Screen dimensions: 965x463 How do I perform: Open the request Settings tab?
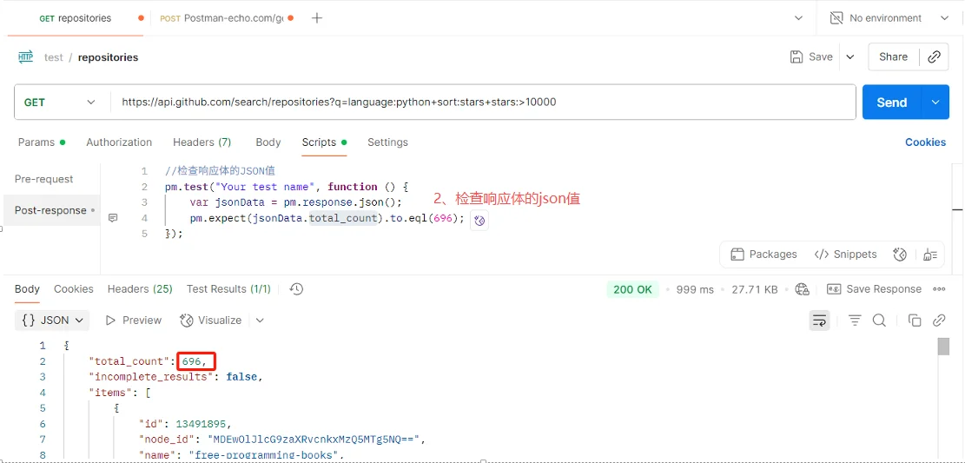[387, 142]
